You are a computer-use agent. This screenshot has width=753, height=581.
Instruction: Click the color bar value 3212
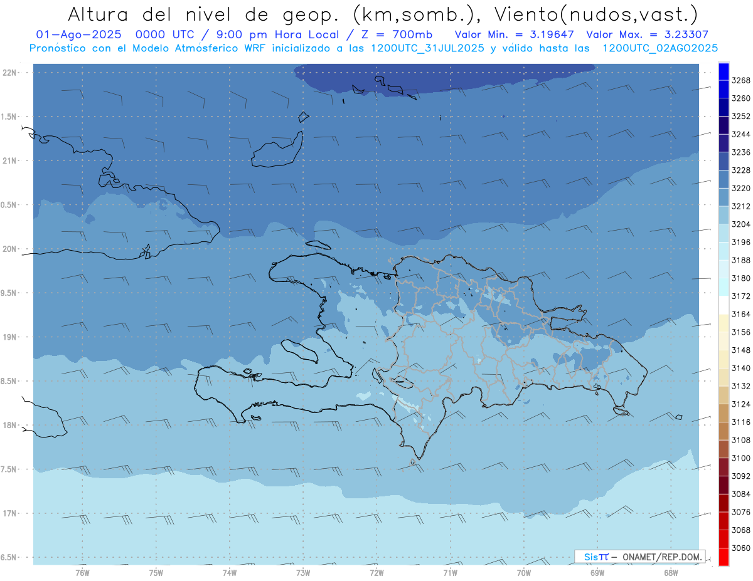pos(742,206)
